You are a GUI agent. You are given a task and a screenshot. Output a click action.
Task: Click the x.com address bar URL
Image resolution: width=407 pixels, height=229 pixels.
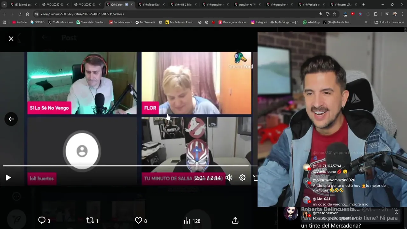[82, 14]
